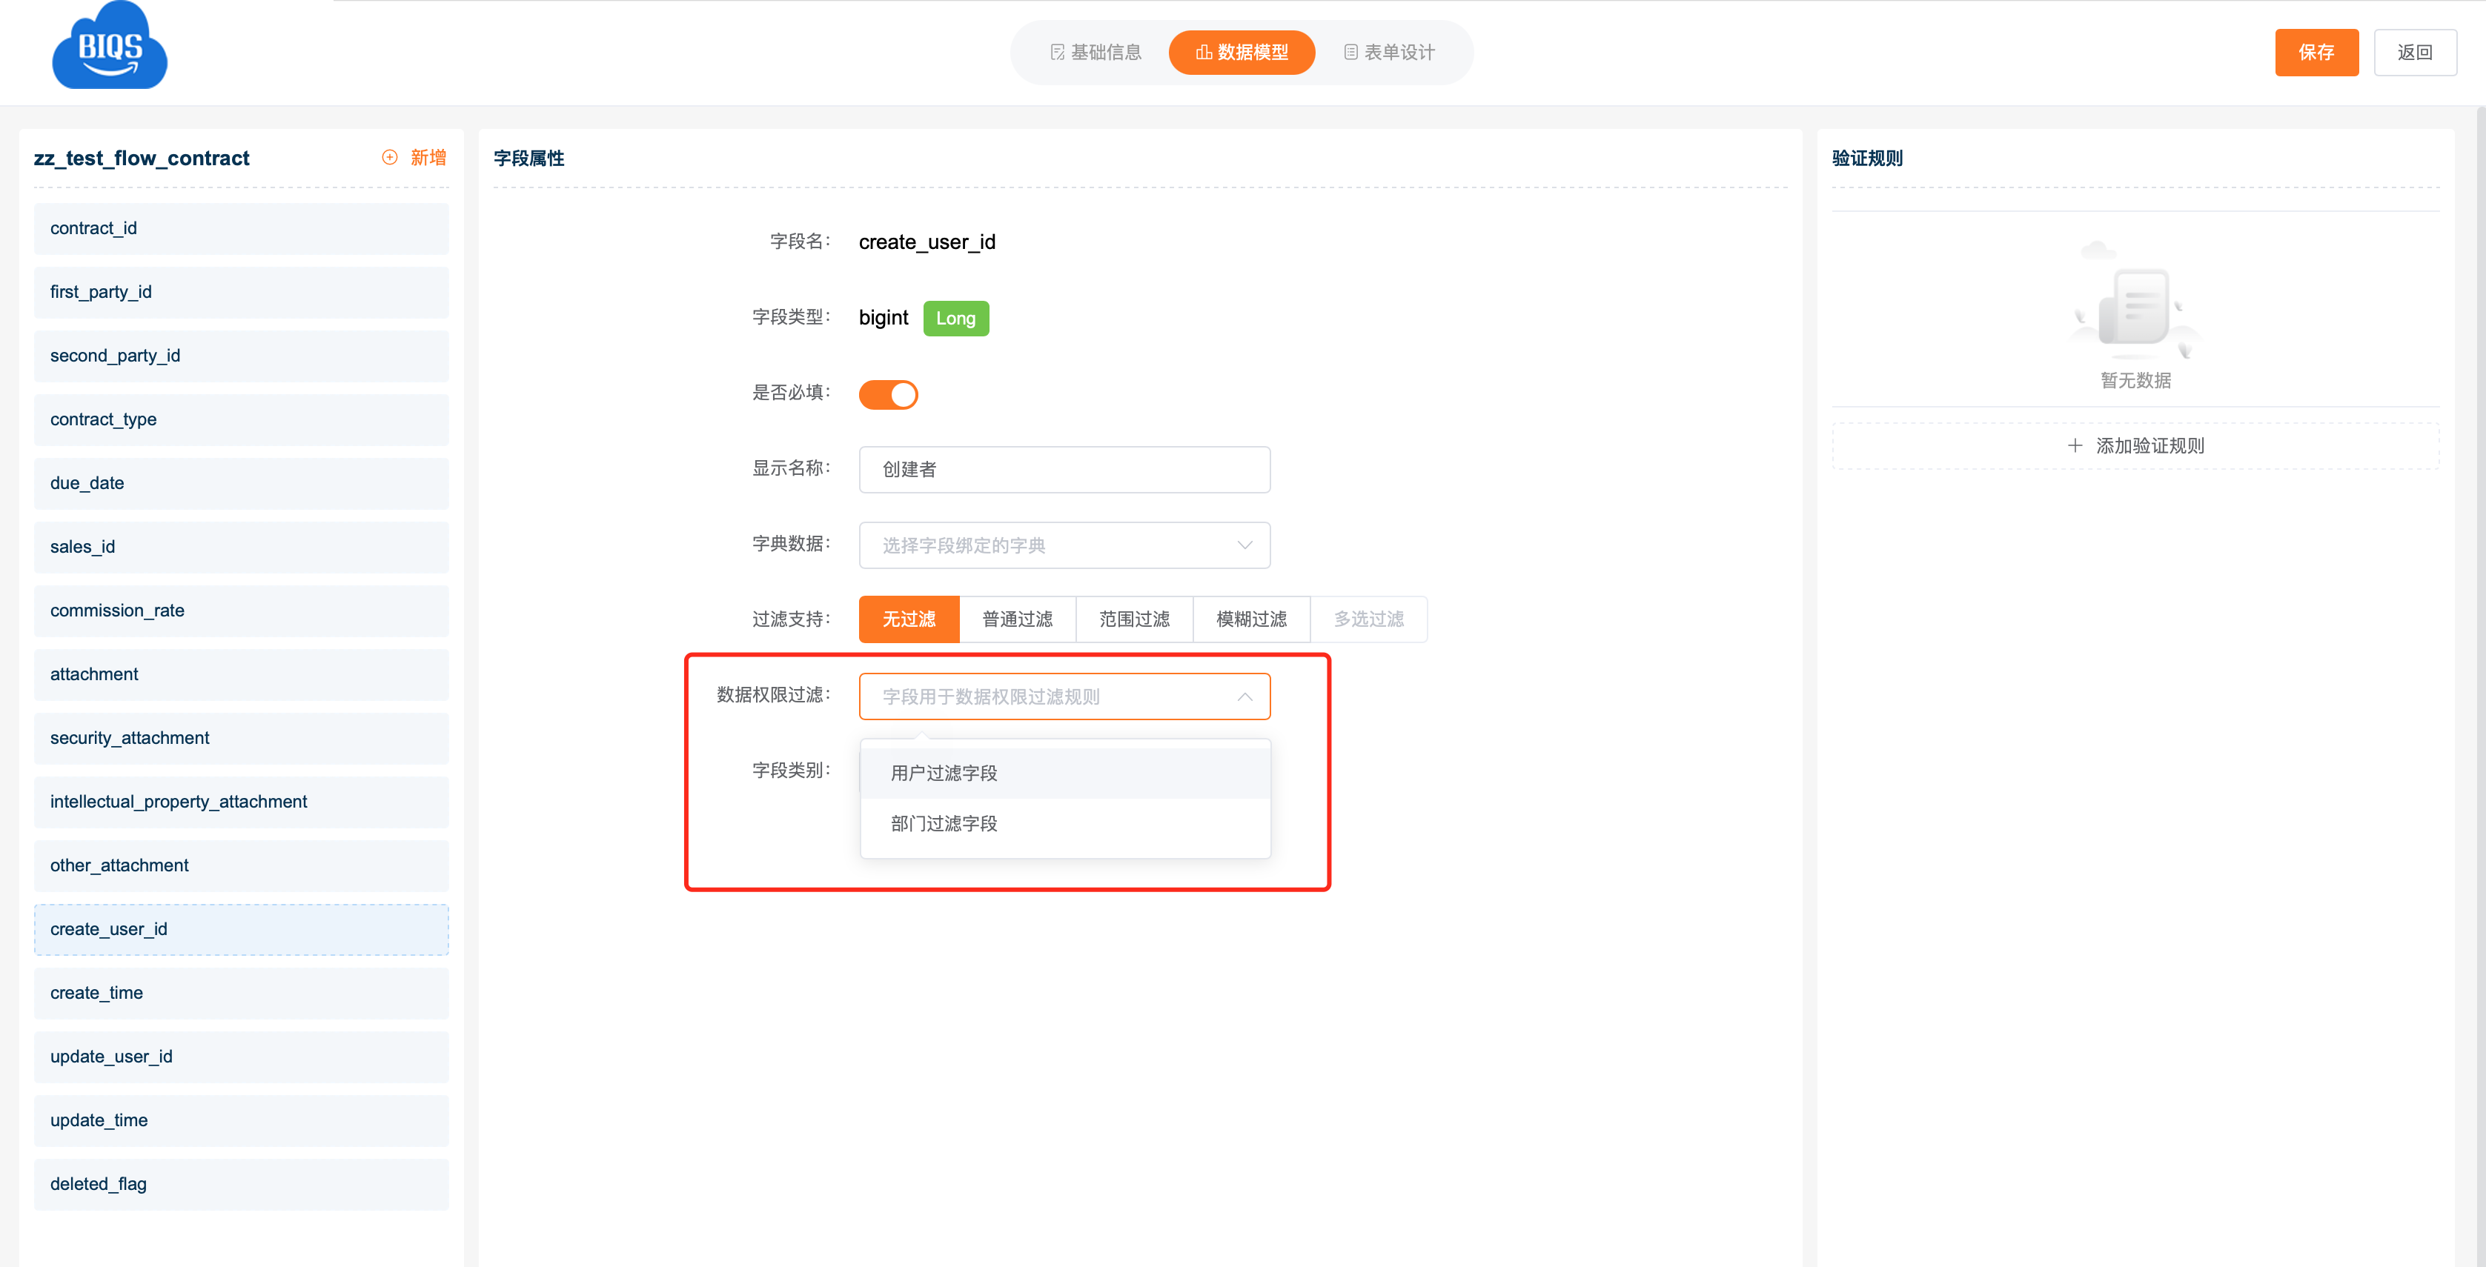Select due_date field in list

coord(242,482)
